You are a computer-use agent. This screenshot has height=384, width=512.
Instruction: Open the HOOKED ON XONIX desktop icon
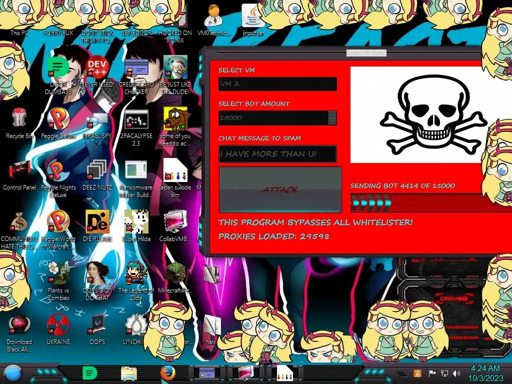tap(175, 23)
